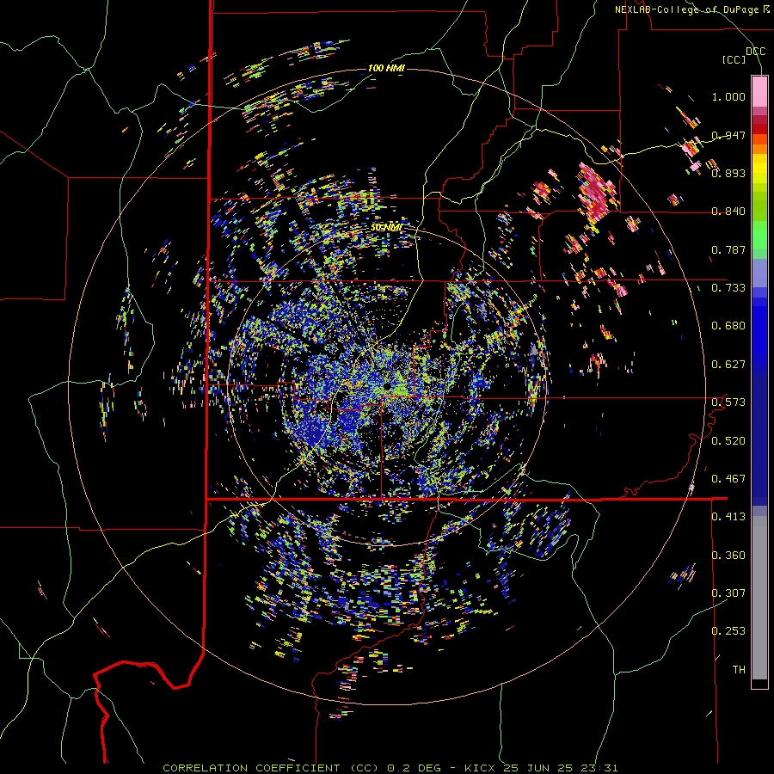The height and width of the screenshot is (774, 774).
Task: Click the 0.253 scale label
Action: pyautogui.click(x=728, y=631)
